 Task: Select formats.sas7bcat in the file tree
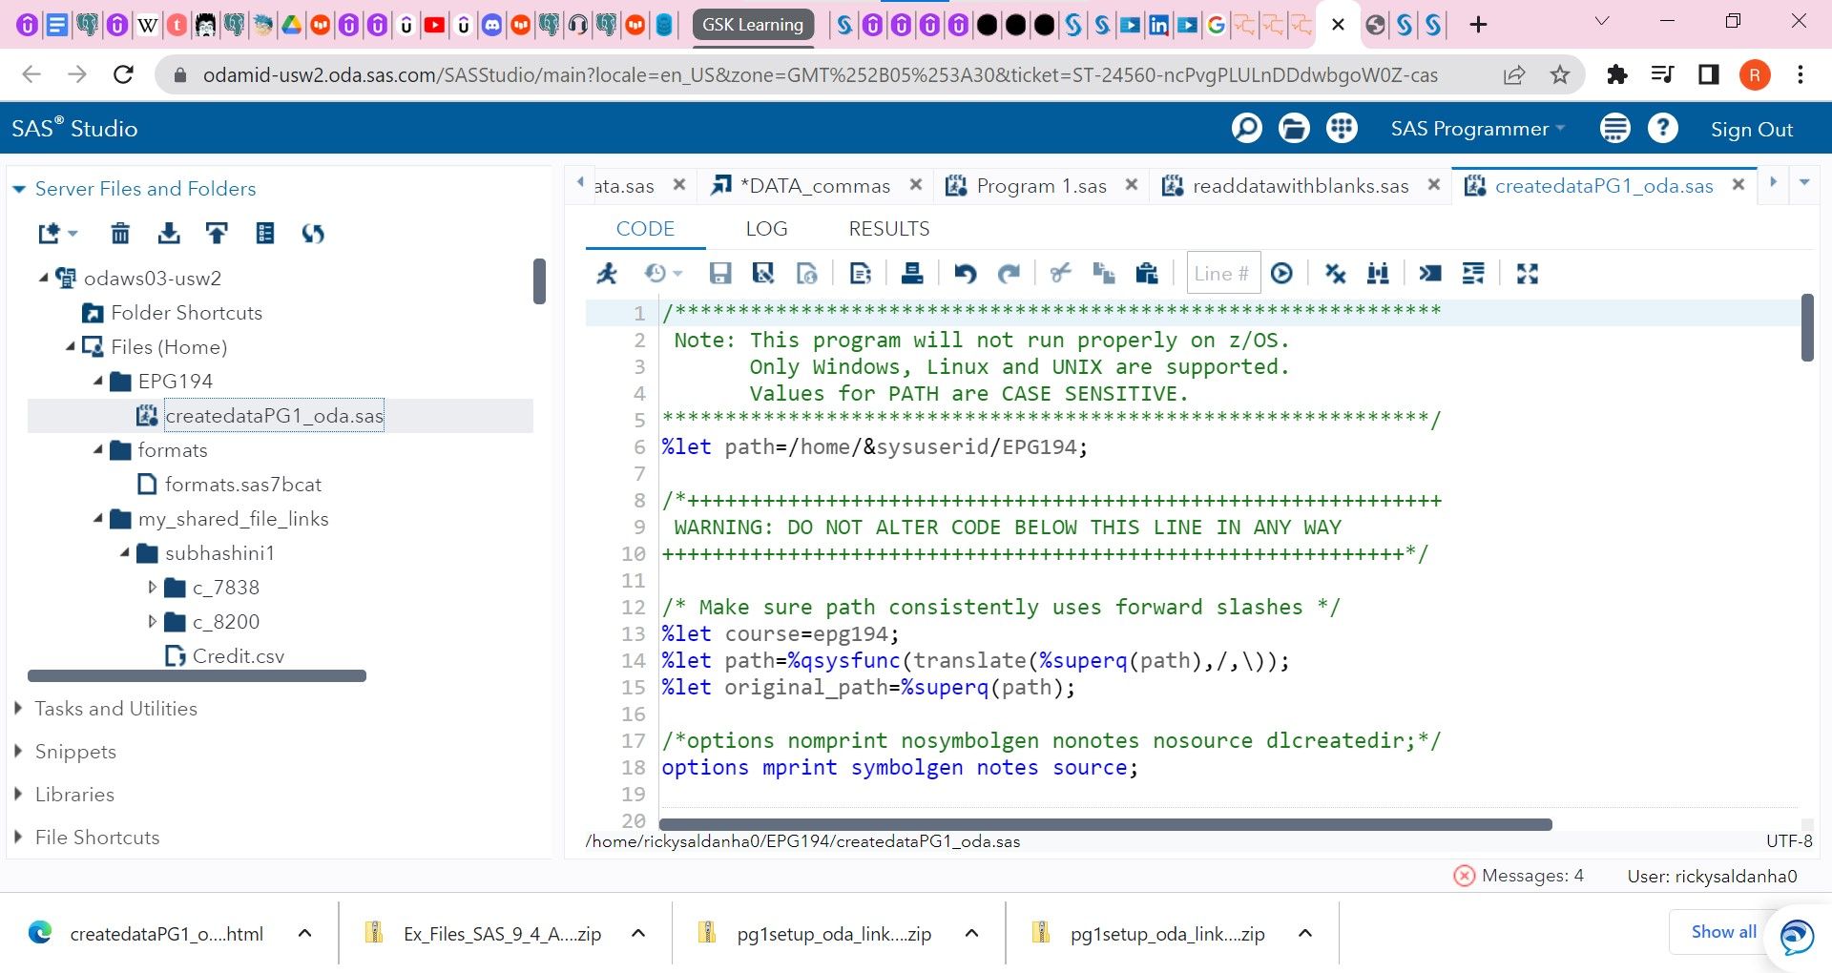pos(242,485)
